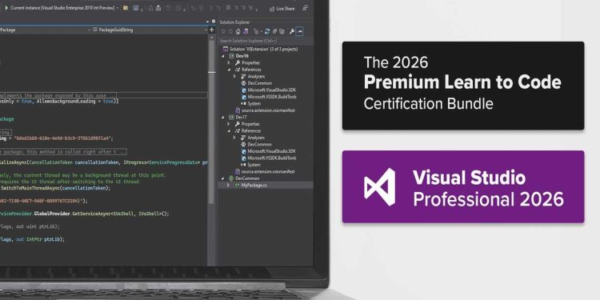
Task: Click the Solution Explorer Back arrow
Action: 223,32
